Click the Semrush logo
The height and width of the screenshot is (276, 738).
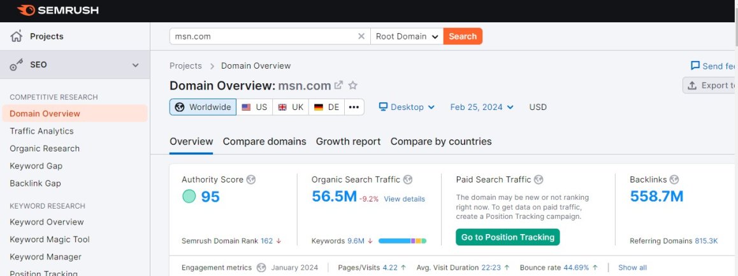[x=58, y=10]
